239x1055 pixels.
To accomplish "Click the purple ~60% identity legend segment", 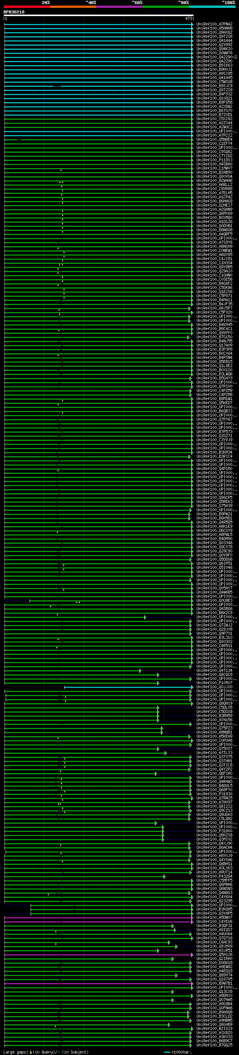I will tap(120, 7).
